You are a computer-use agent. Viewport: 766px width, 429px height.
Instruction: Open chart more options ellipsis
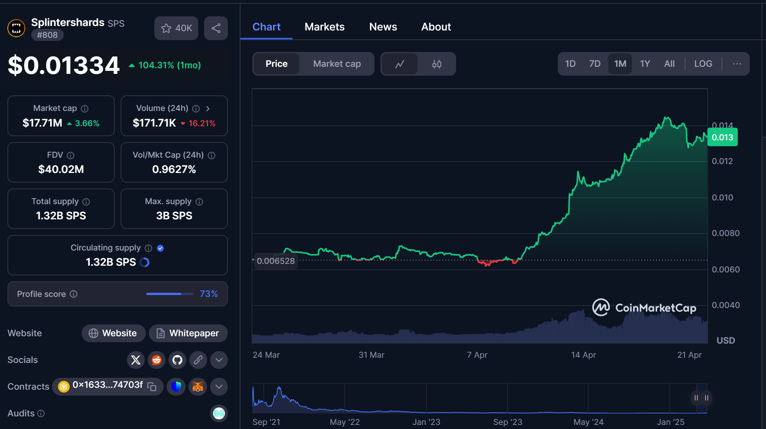pos(737,64)
